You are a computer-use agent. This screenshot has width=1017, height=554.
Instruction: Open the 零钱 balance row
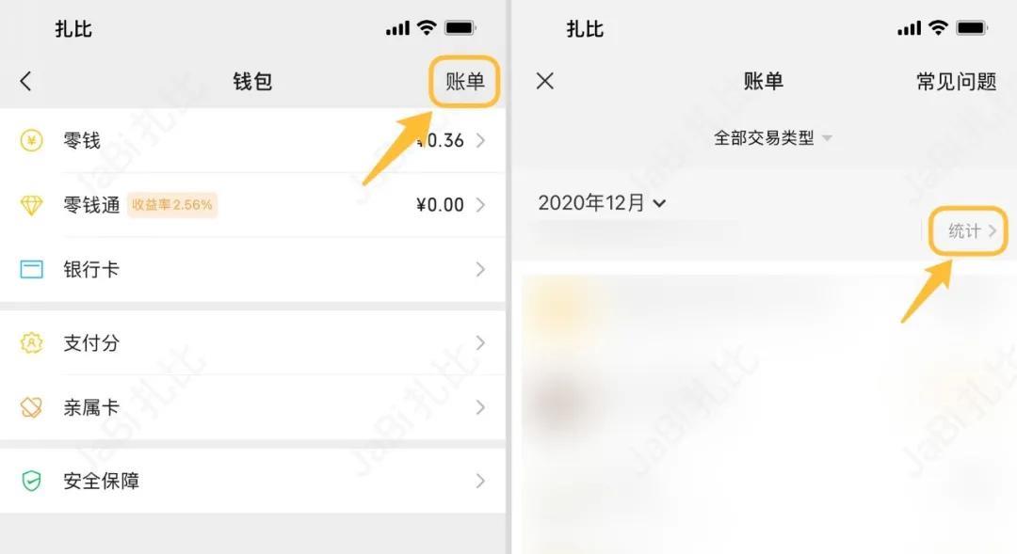[253, 140]
